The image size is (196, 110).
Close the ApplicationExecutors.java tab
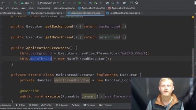pos(102,13)
